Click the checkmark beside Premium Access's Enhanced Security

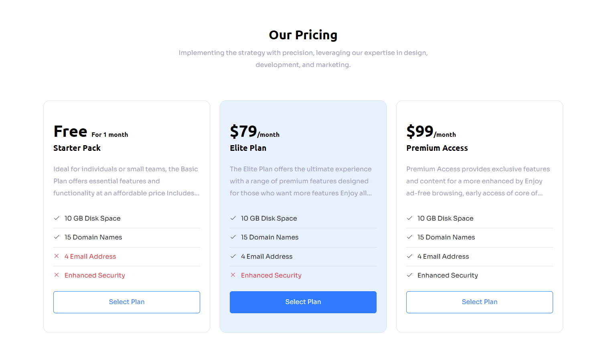pyautogui.click(x=409, y=275)
